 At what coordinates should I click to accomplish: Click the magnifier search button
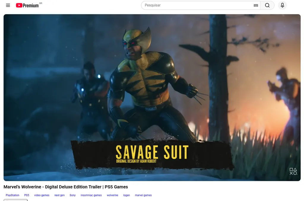click(x=267, y=5)
